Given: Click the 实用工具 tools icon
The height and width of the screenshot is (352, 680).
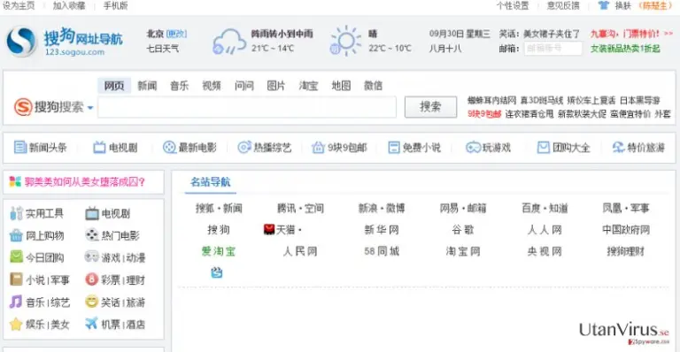Looking at the screenshot, I should pos(16,213).
